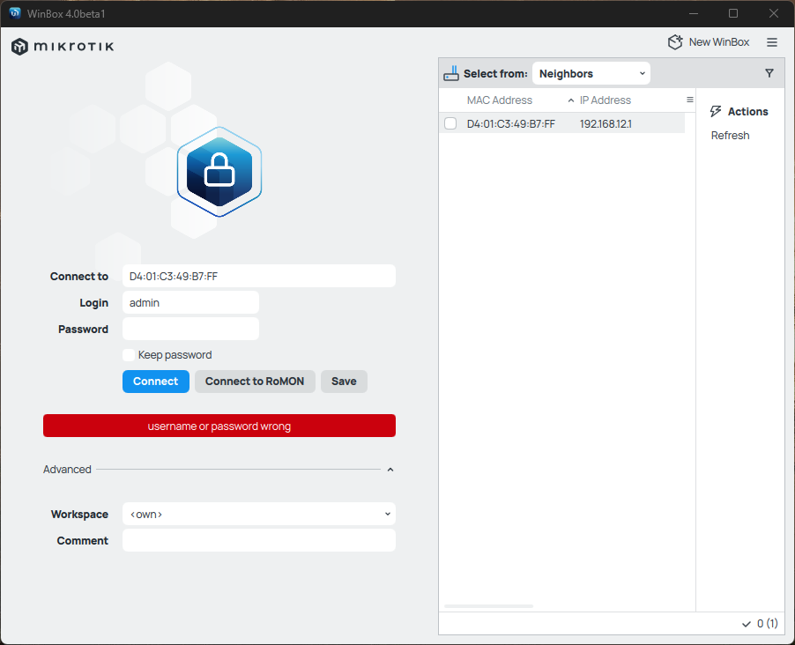Open the hamburger menu at top right
The width and height of the screenshot is (795, 645).
click(772, 42)
